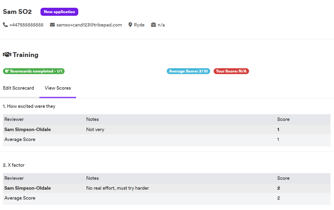Click Score column header in How excited table

(283, 119)
